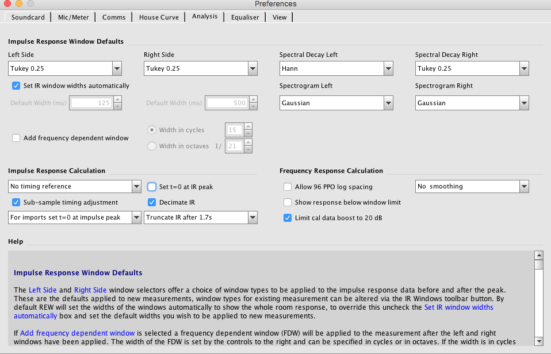Click the Width in cycles value field
The height and width of the screenshot is (354, 551).
tap(235, 130)
